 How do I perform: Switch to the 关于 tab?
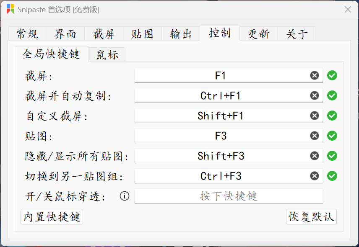click(x=296, y=33)
